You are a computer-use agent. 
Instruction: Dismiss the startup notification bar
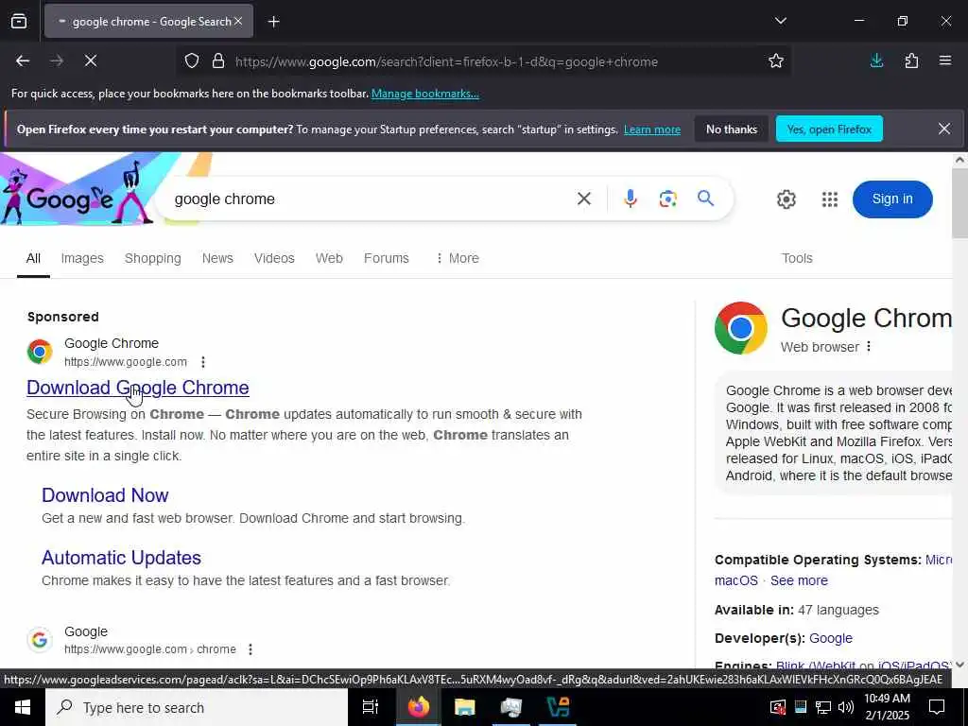[944, 129]
